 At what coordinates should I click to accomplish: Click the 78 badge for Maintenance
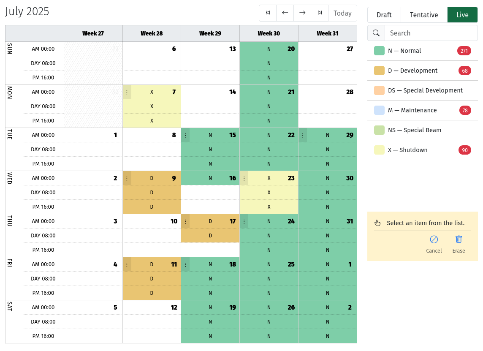pos(465,110)
